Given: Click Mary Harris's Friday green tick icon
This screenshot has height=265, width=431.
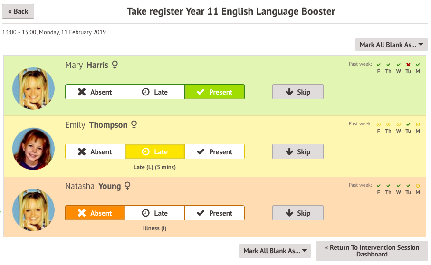Looking at the screenshot, I should click(379, 65).
